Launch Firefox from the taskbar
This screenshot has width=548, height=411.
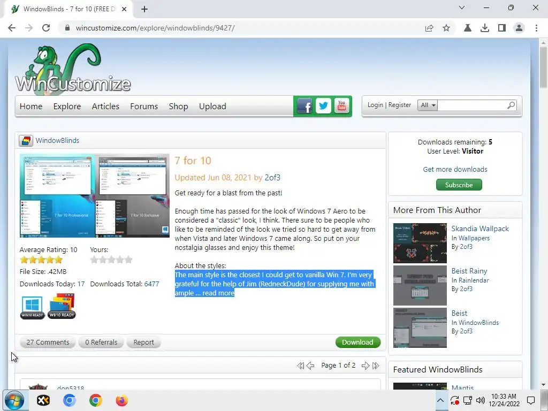(x=121, y=400)
